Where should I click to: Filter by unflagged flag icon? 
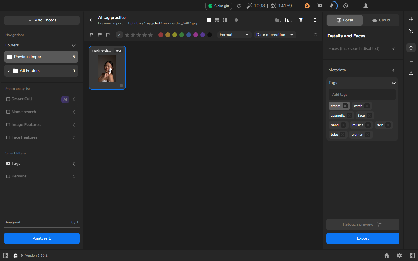[x=108, y=35]
